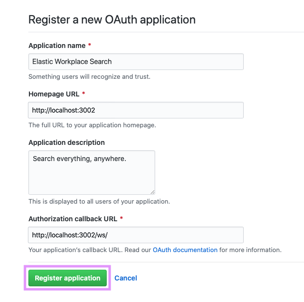
Task: Click the "Application description" label
Action: coord(67,142)
